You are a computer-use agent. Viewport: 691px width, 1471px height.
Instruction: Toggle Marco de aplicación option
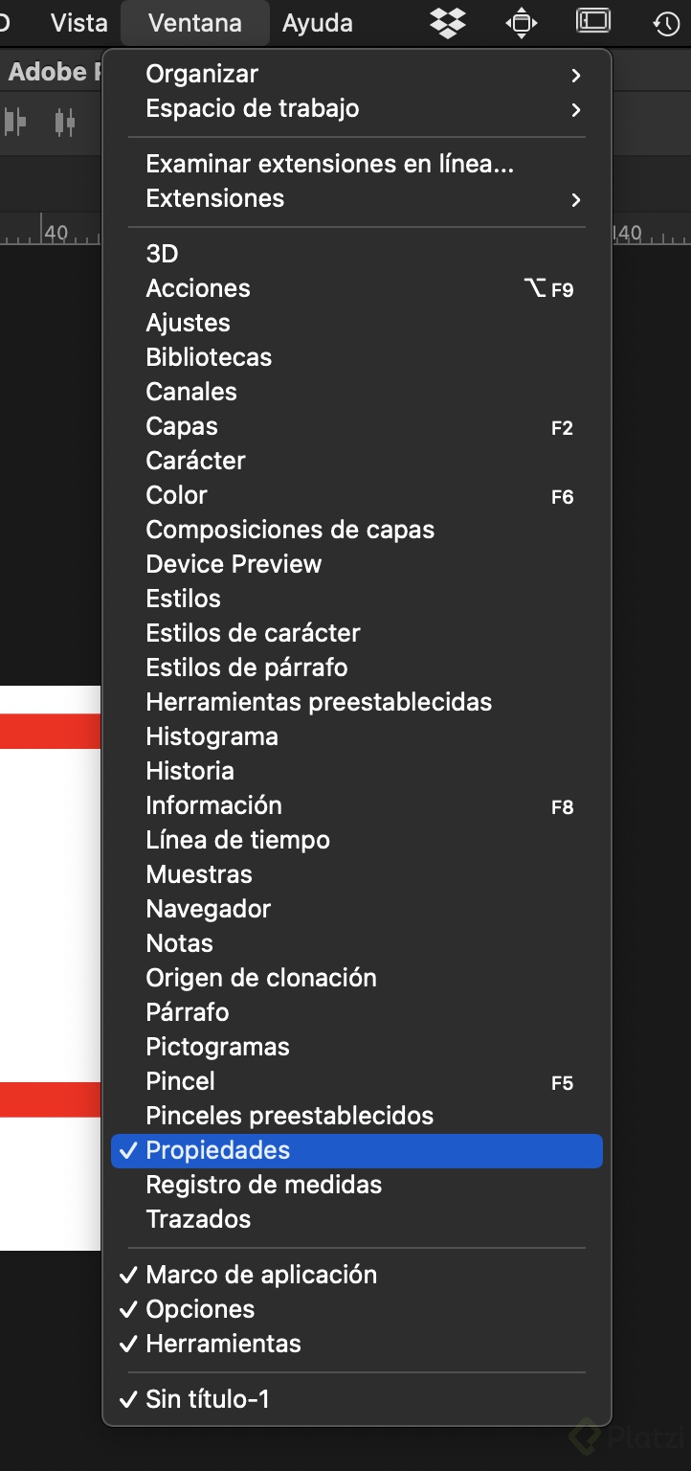click(260, 1275)
